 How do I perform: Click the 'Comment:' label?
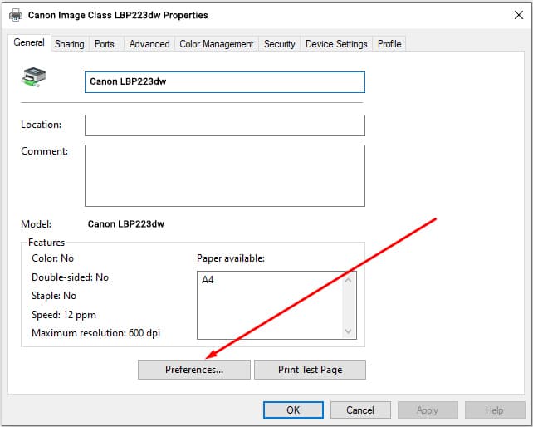(x=45, y=151)
